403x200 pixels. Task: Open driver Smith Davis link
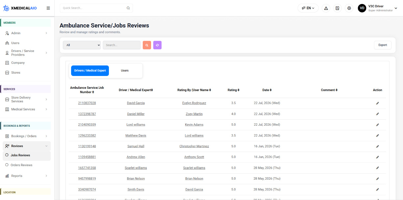coord(136,189)
